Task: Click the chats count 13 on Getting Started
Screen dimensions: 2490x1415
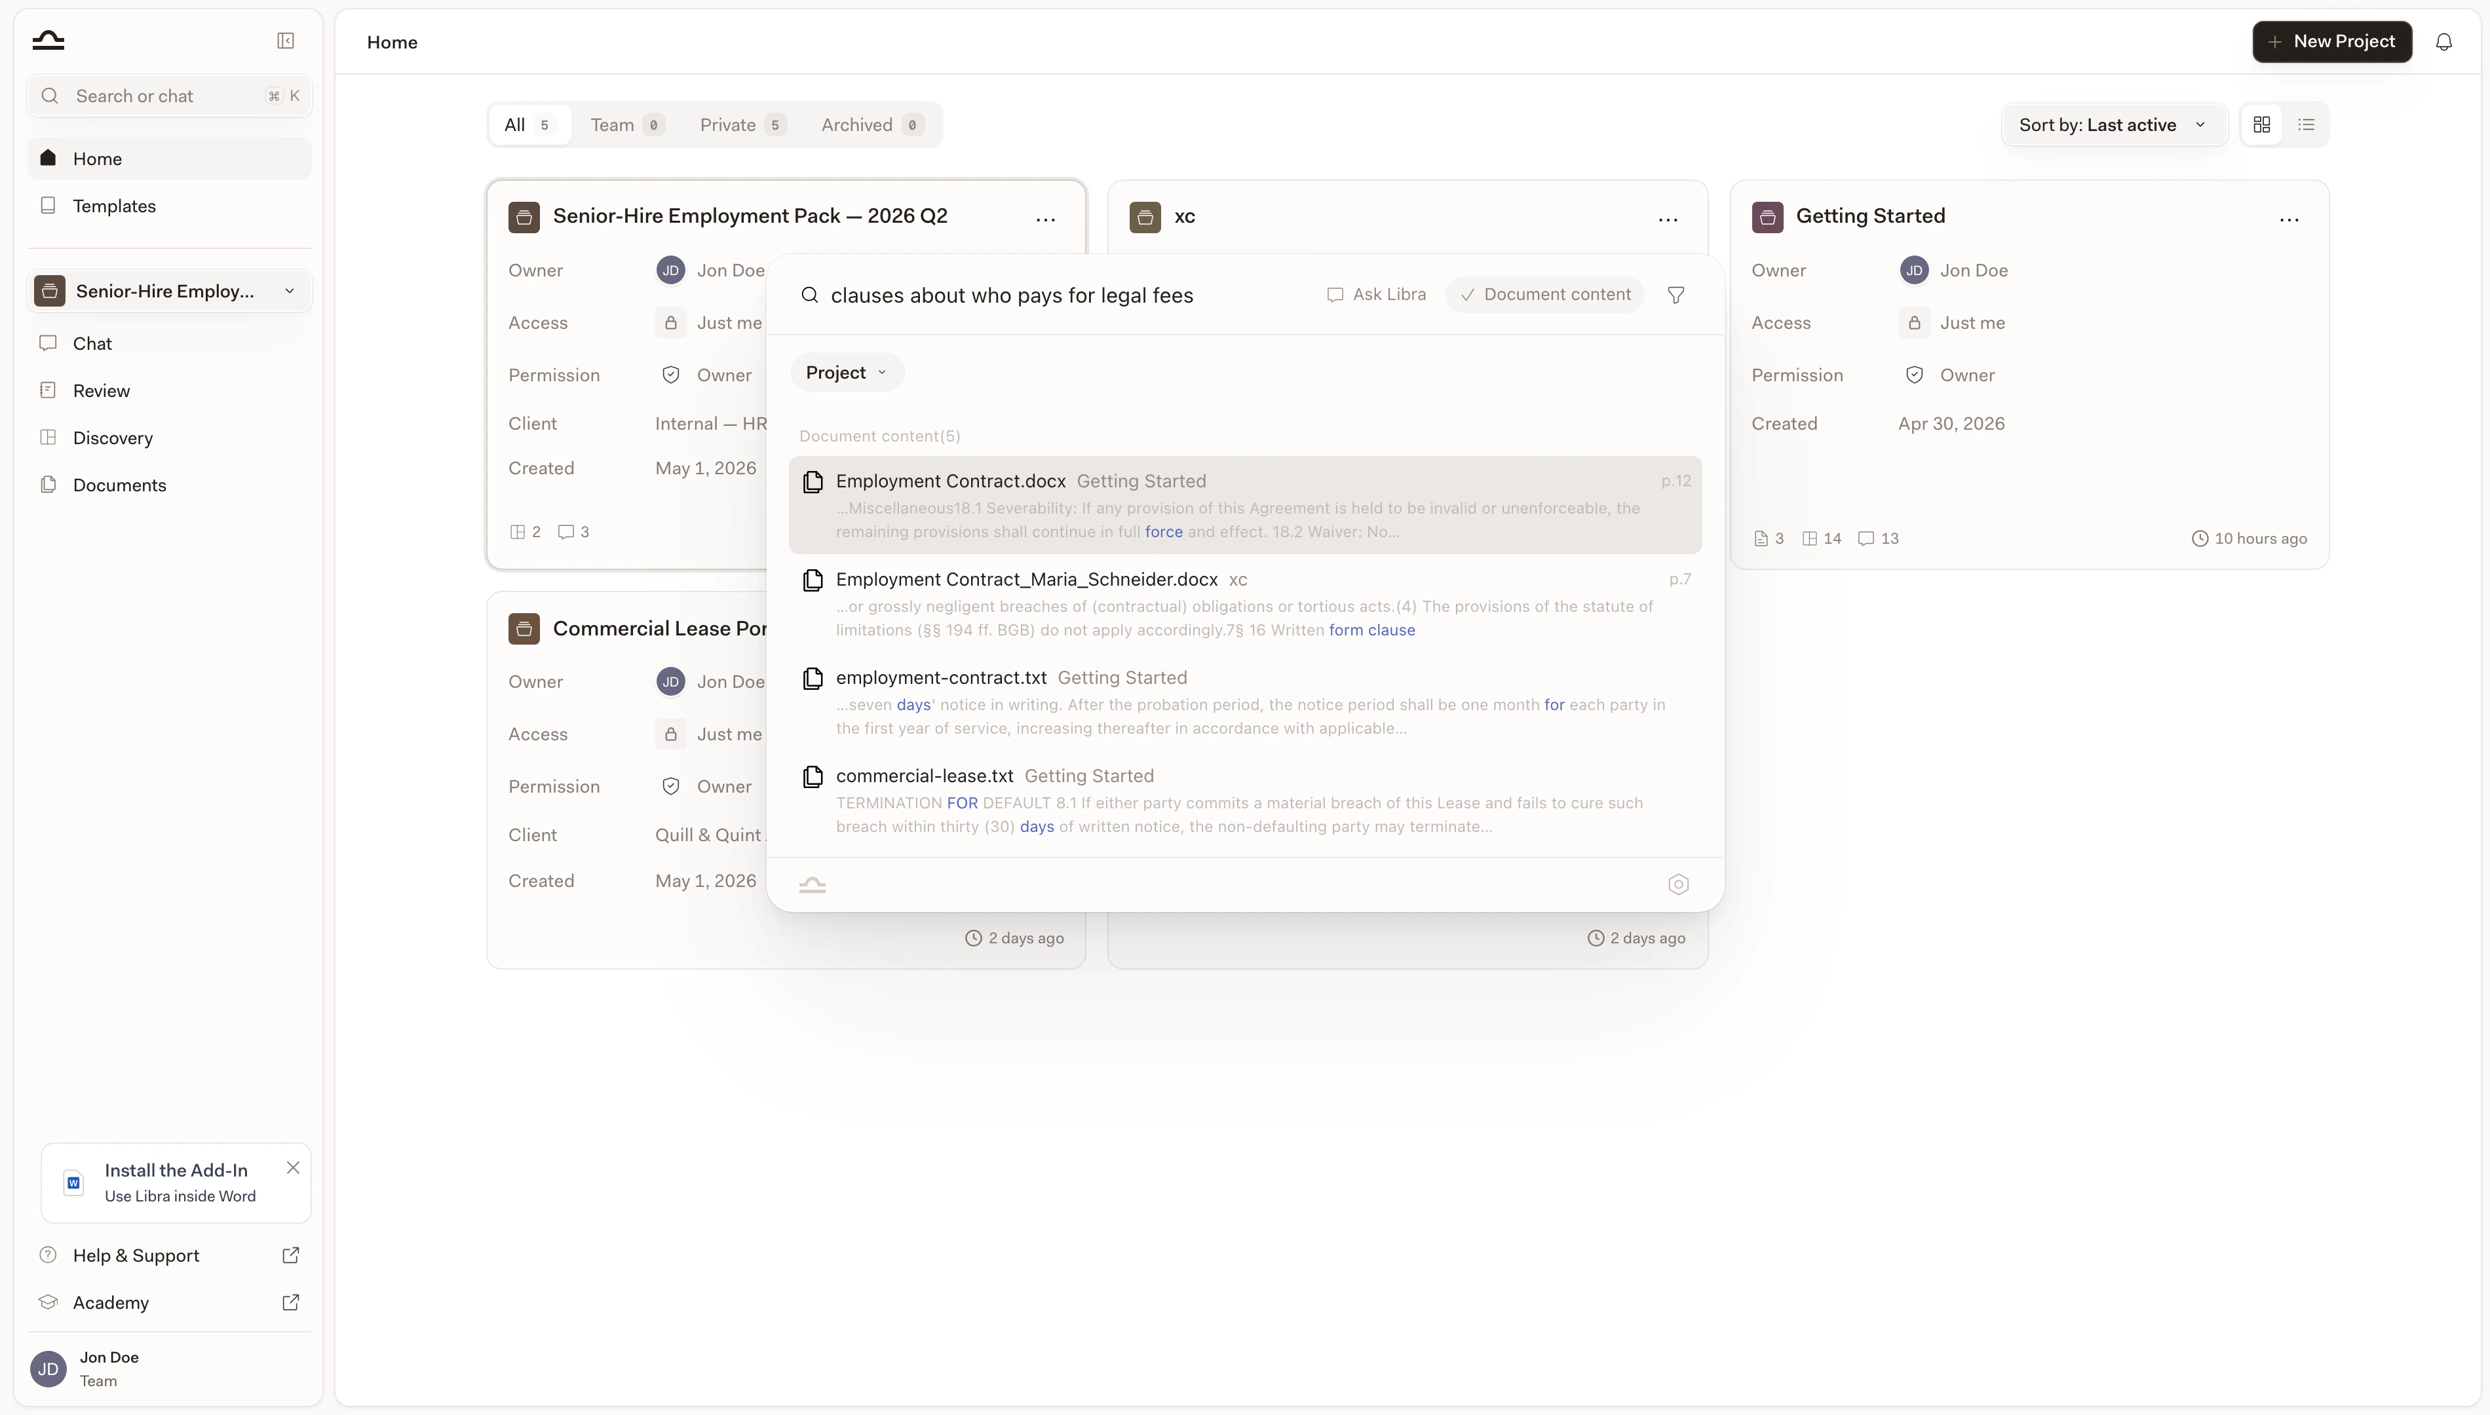Action: coord(1878,538)
